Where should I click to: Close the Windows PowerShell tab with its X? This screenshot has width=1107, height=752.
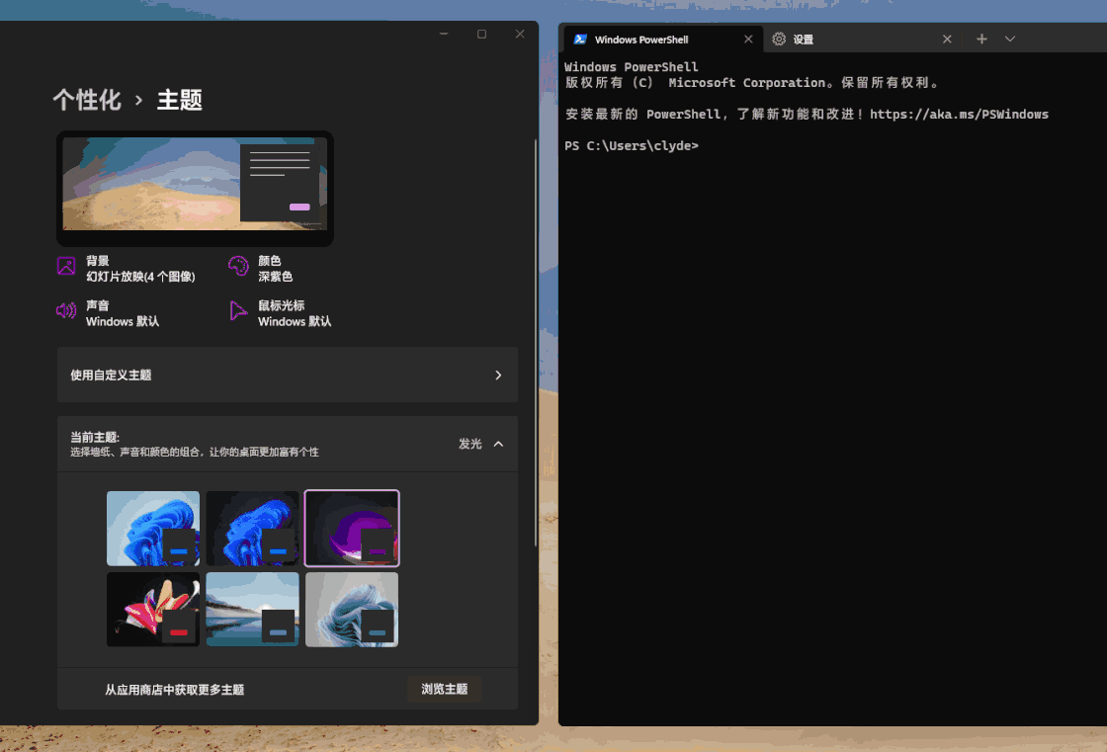coord(748,39)
